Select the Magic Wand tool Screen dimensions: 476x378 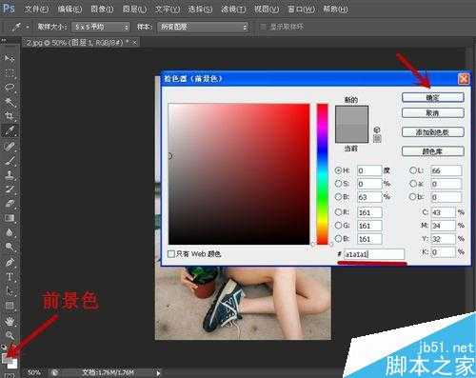(x=10, y=102)
